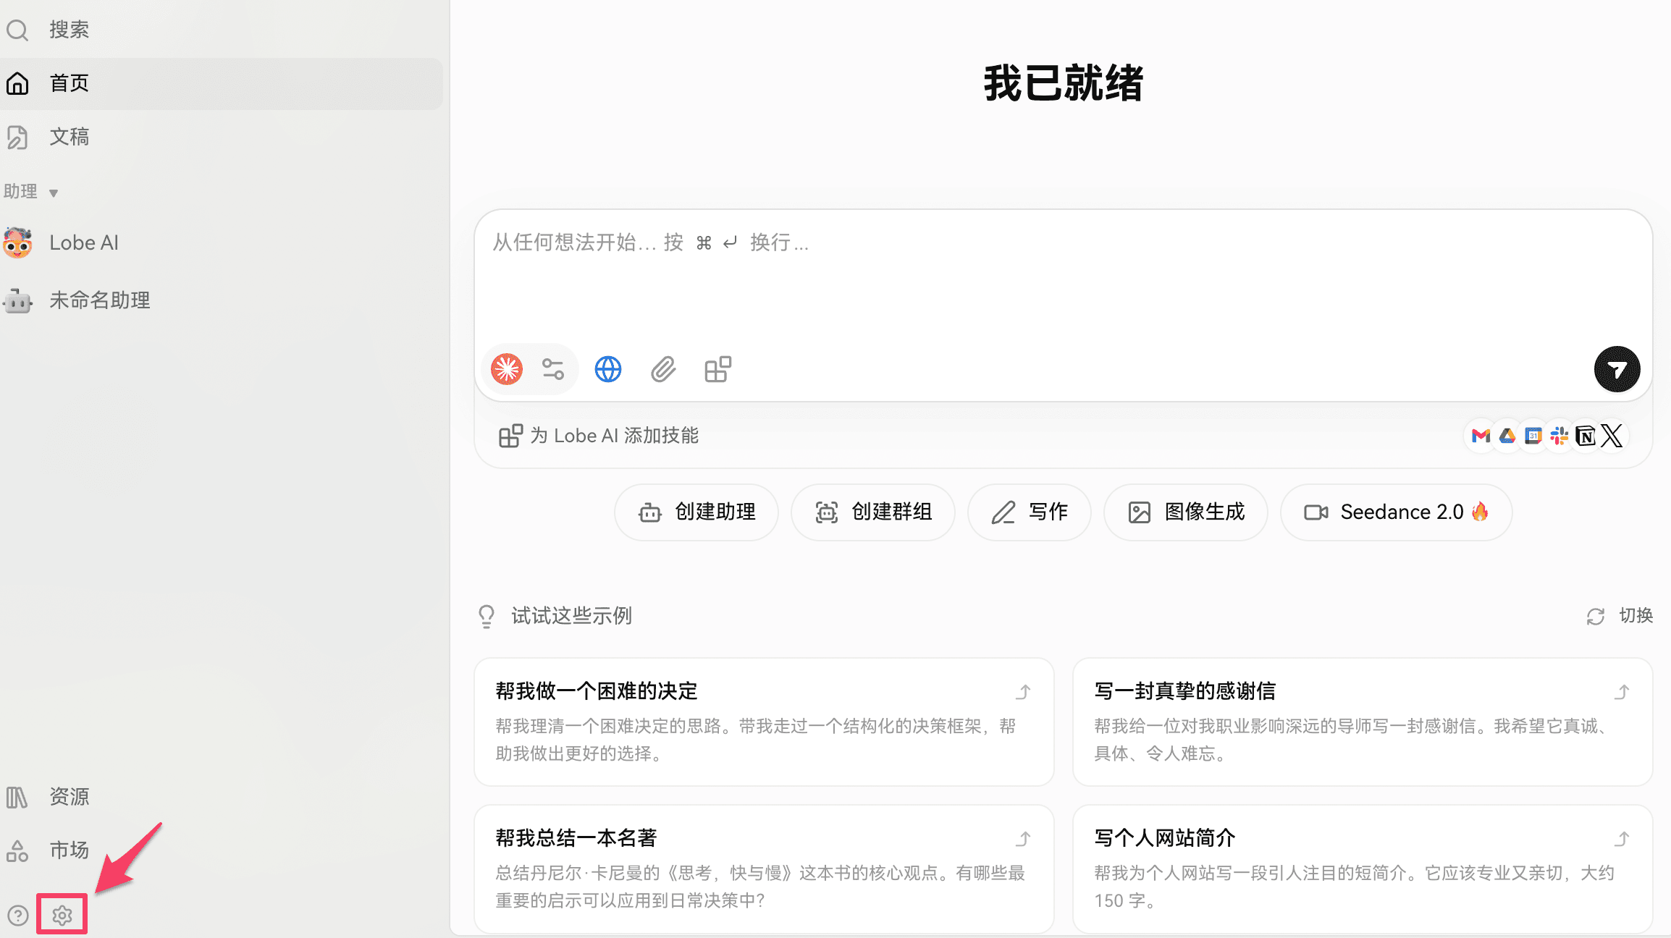
Task: Open the Gmail skill icon
Action: click(1481, 435)
